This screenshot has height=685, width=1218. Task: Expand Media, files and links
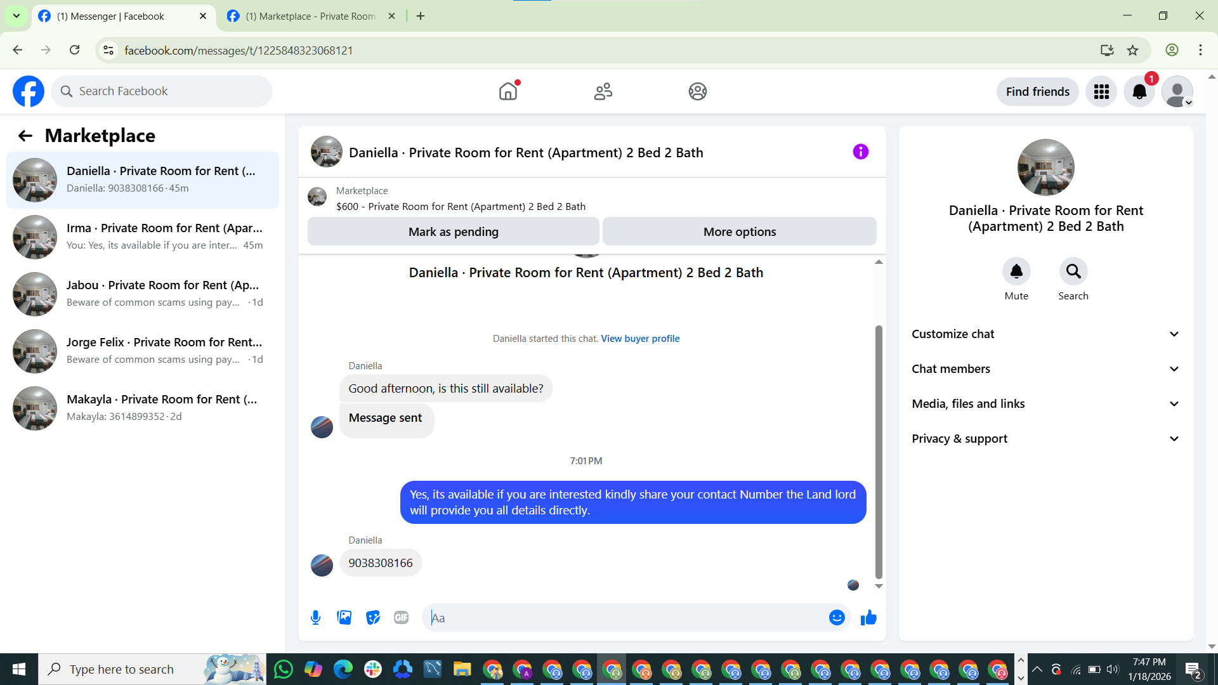coord(1045,403)
